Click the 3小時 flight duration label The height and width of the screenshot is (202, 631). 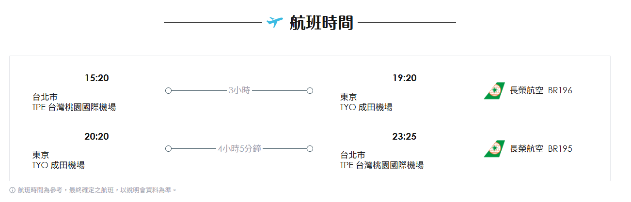tap(239, 91)
